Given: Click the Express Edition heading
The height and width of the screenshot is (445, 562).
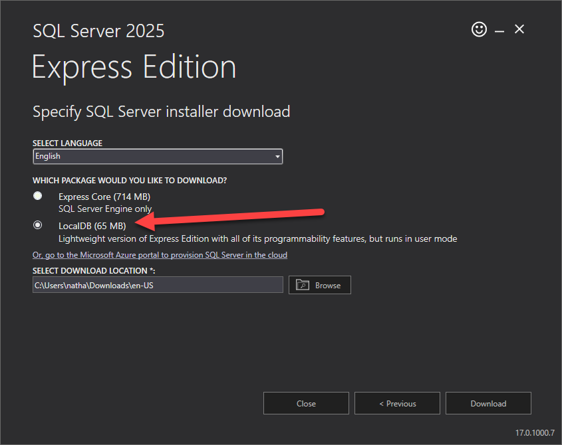Looking at the screenshot, I should tap(134, 67).
